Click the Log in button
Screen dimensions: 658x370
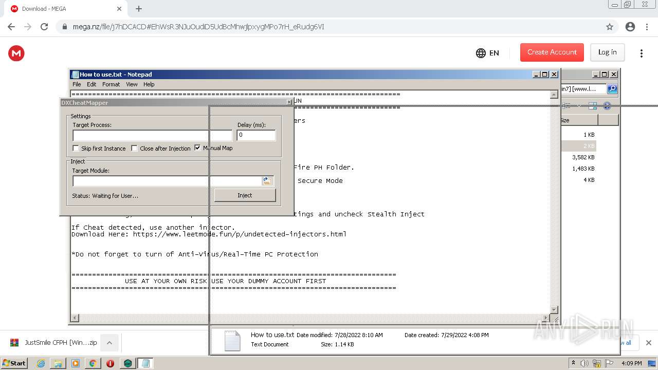click(607, 52)
